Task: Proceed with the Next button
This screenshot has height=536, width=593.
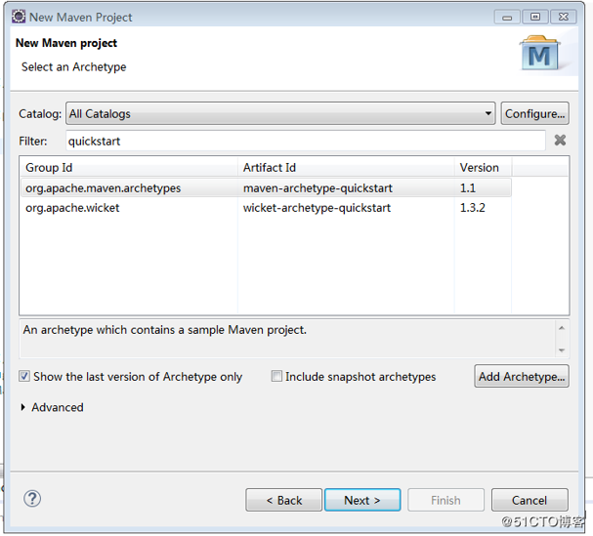Action: coord(362,500)
